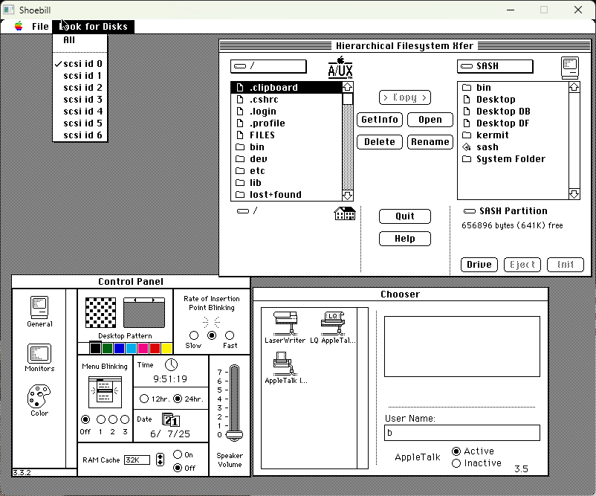Click the System Folder folder icon
Screen dimensions: 596x496
point(467,159)
